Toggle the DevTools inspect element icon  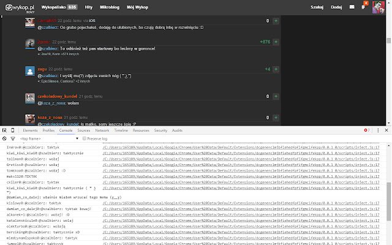click(x=4, y=130)
